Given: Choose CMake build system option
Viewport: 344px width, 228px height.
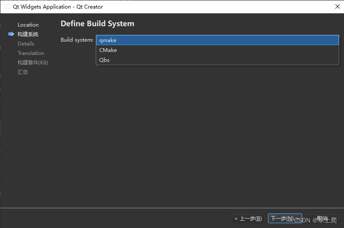Looking at the screenshot, I should pos(217,50).
